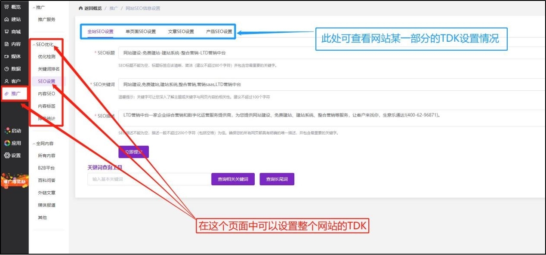The height and width of the screenshot is (255, 546).
Task: Click the 查询长尾词 button
Action: click(277, 179)
